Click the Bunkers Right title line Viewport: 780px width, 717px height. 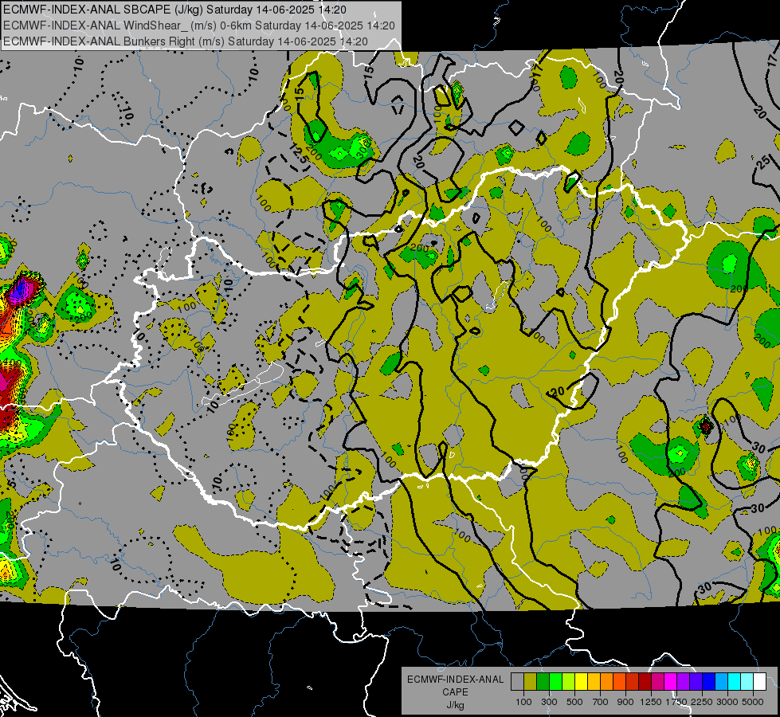pos(186,41)
